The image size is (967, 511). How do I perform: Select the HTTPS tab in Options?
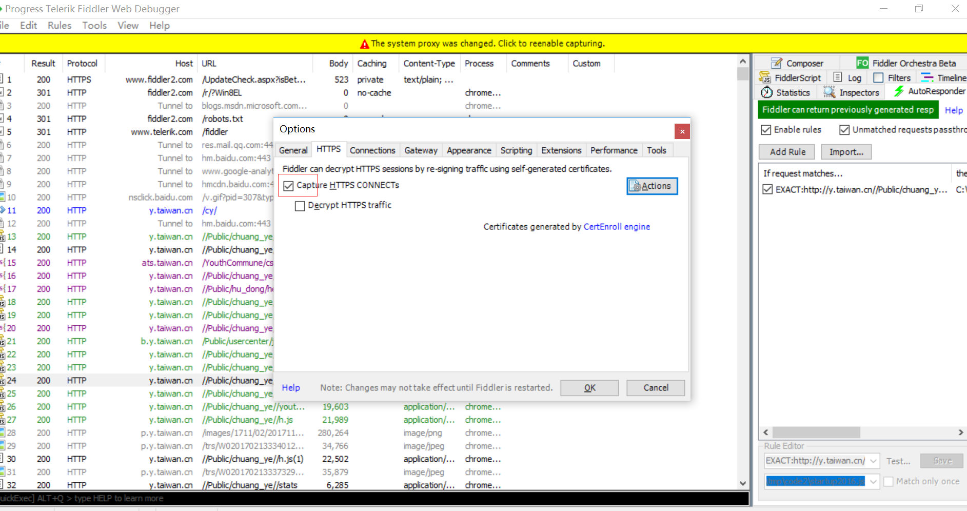point(329,149)
